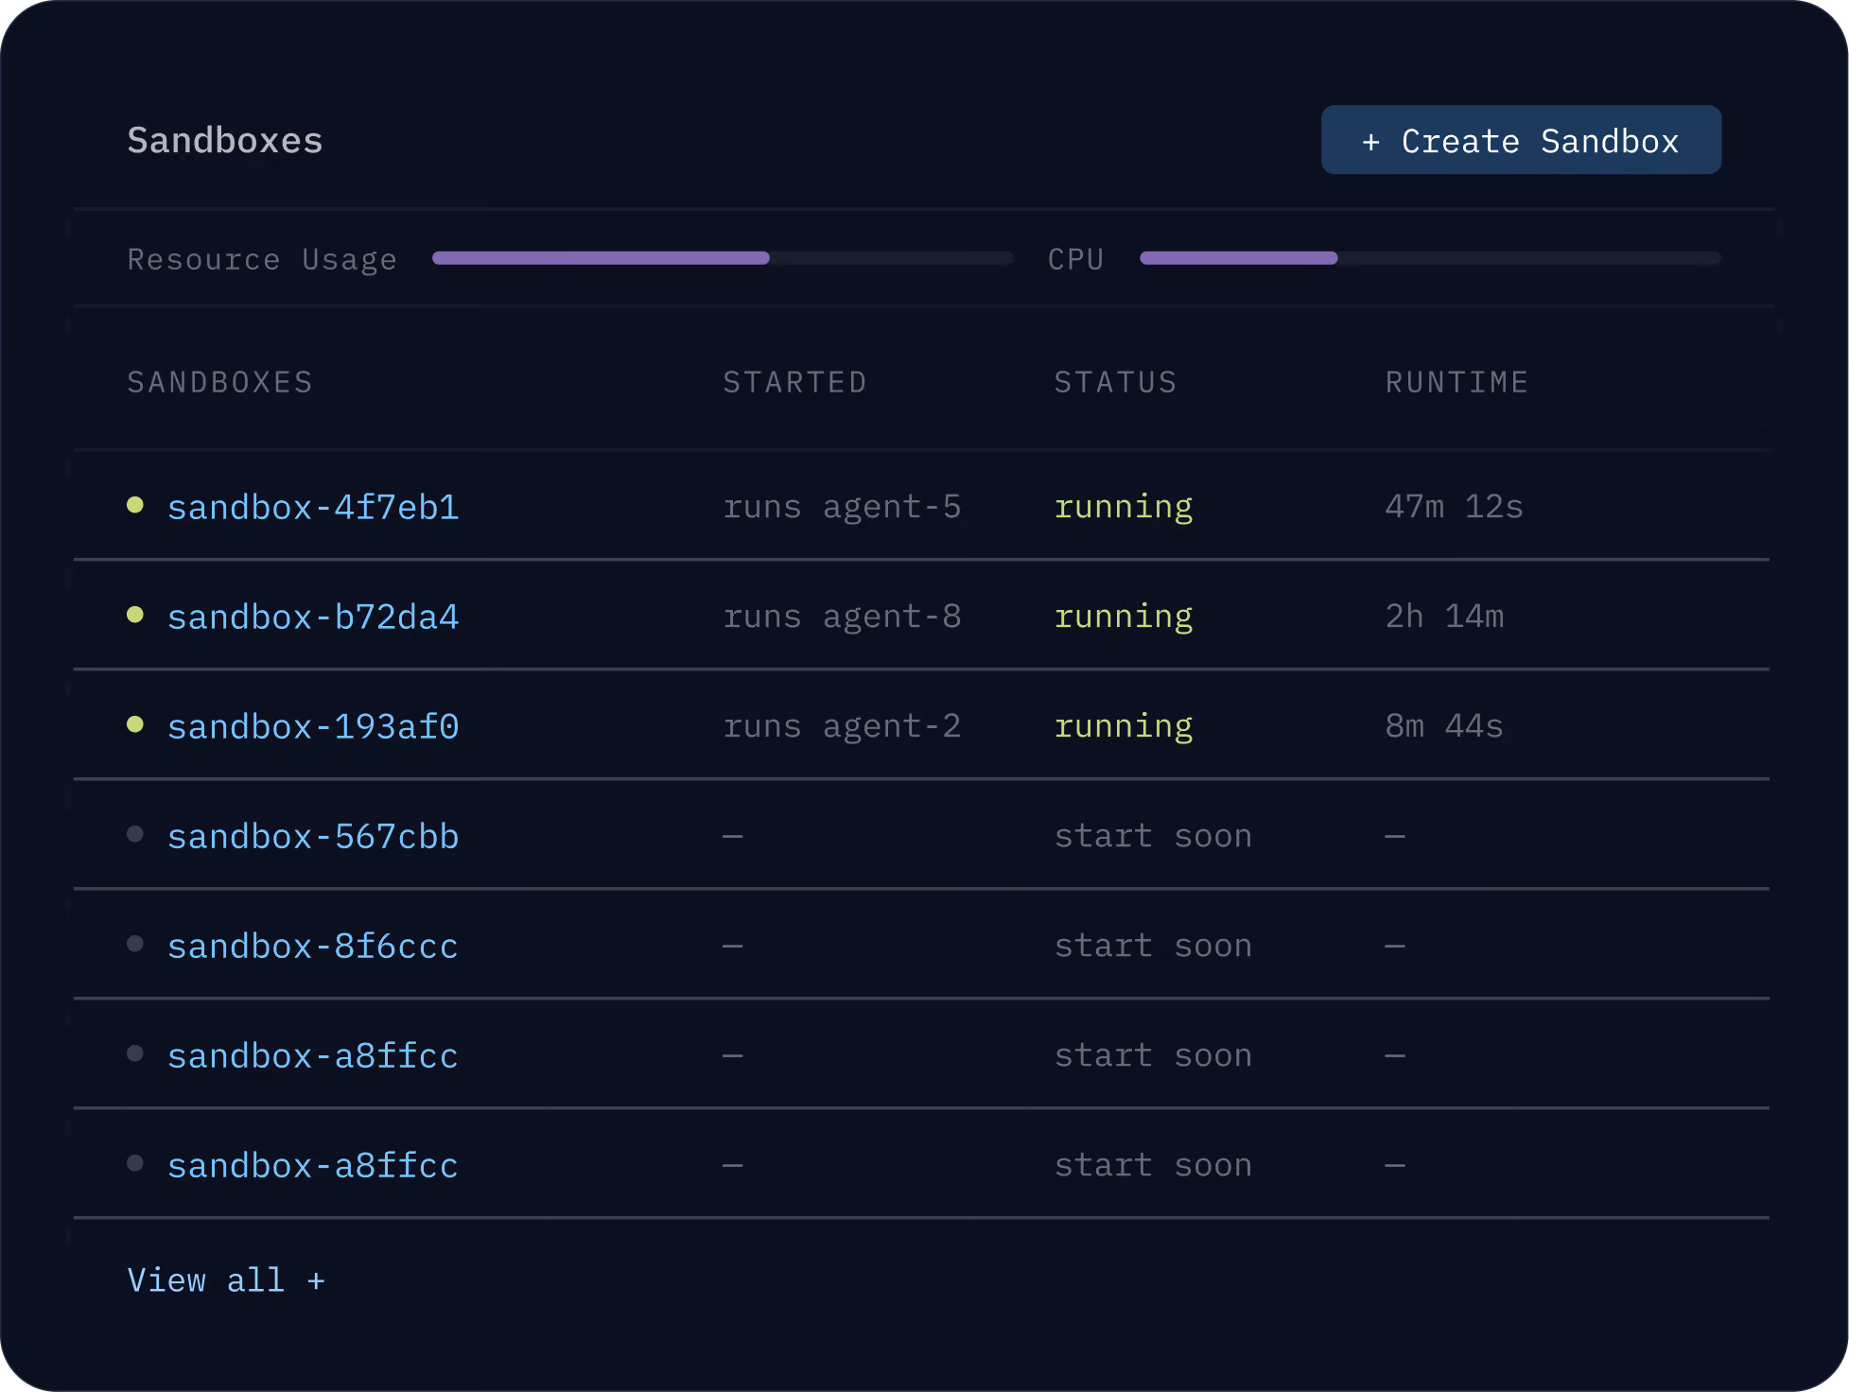The width and height of the screenshot is (1849, 1392).
Task: Click the '47m 12s' runtime value
Action: [1455, 507]
